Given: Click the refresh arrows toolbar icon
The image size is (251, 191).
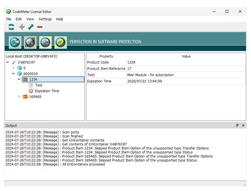Looking at the screenshot, I should (x=12, y=27).
